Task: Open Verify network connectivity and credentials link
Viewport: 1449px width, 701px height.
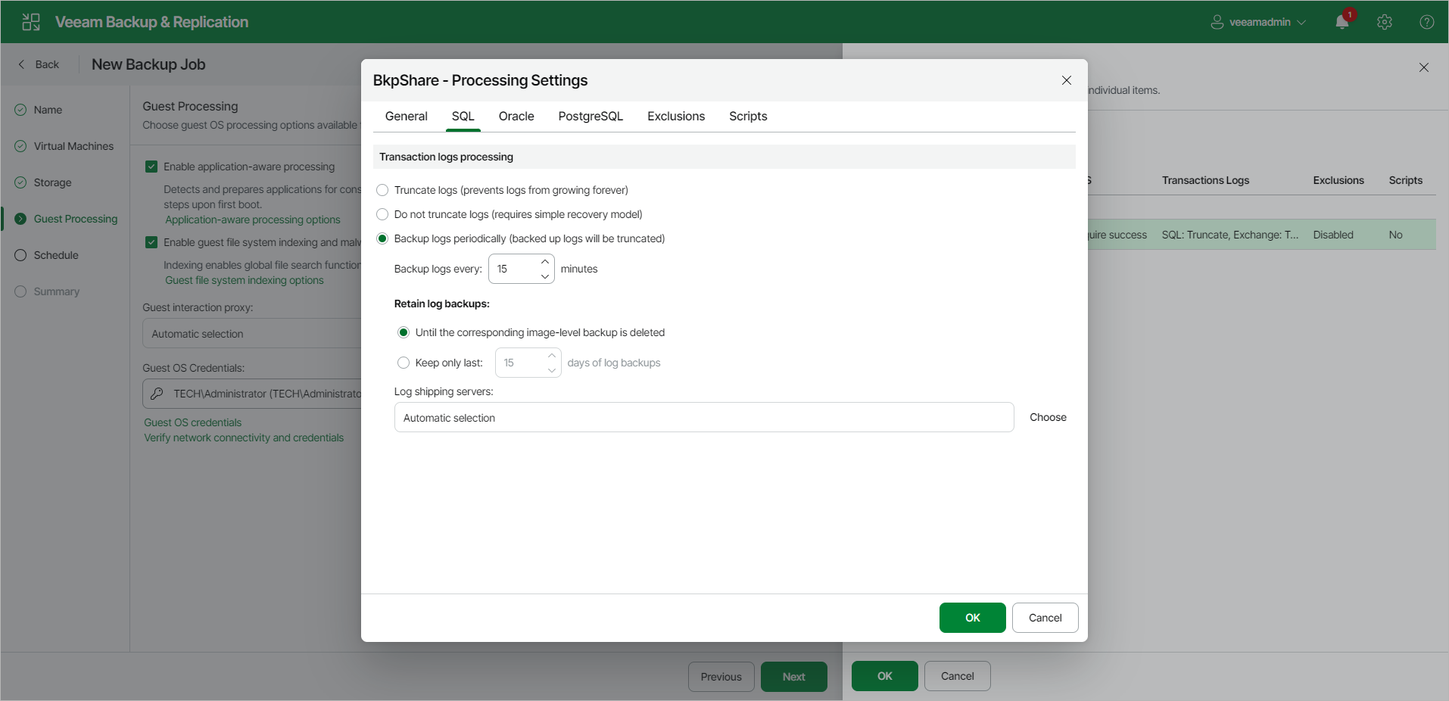Action: (x=244, y=438)
